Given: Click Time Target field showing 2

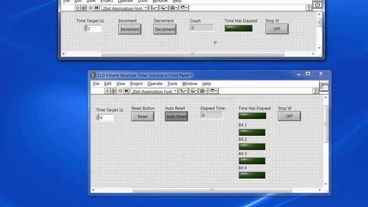Looking at the screenshot, I should point(94,28).
